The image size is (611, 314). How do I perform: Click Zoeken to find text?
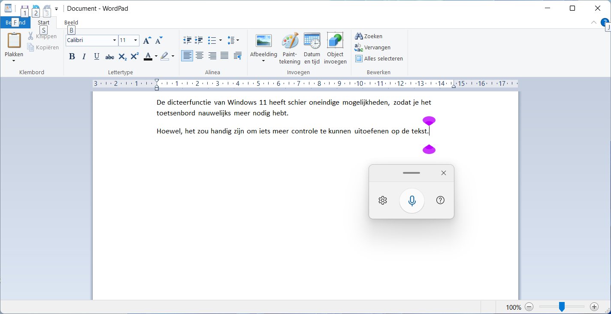(x=369, y=36)
